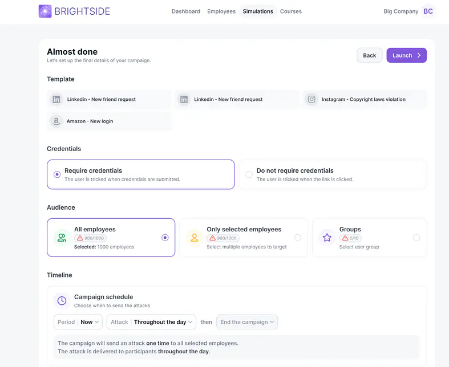Screen dimensions: 449x367
Task: Click the first LinkedIn template icon
Action: coord(56,99)
